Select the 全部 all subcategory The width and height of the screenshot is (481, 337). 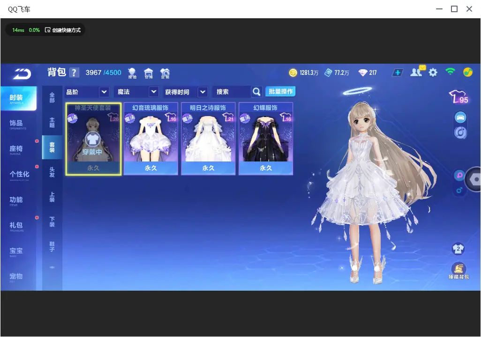click(52, 98)
